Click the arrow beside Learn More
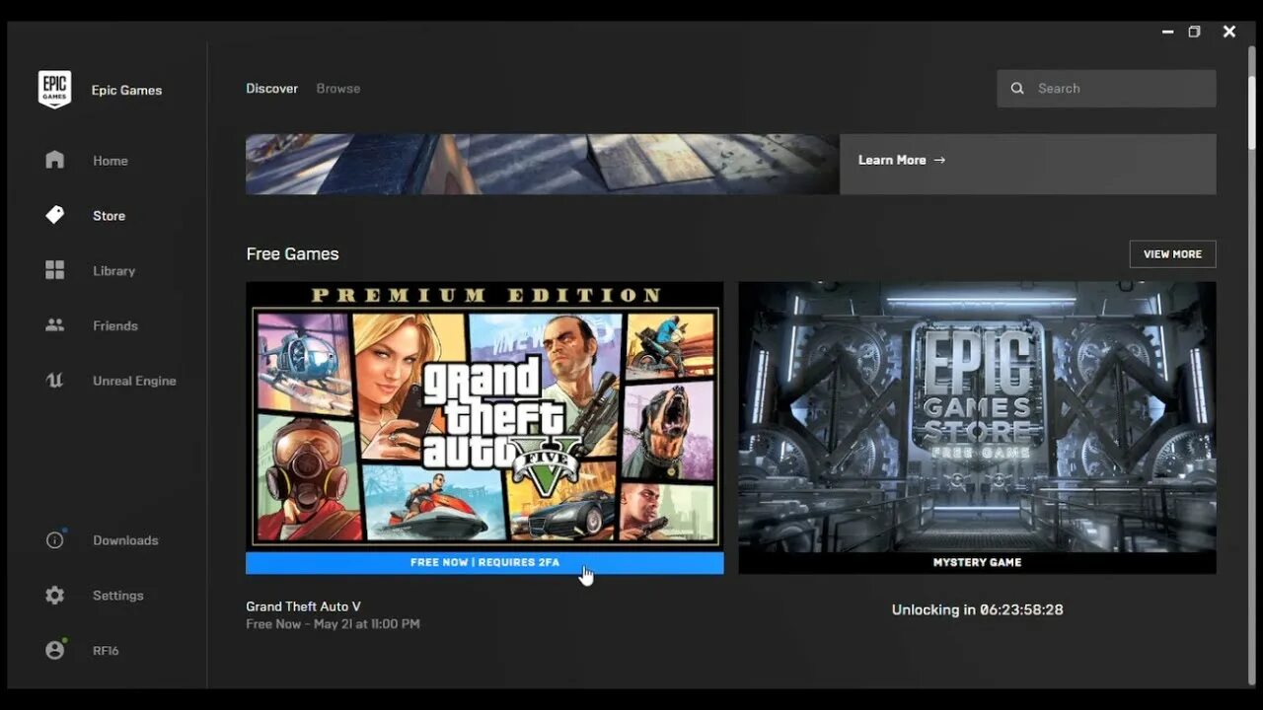 point(939,160)
